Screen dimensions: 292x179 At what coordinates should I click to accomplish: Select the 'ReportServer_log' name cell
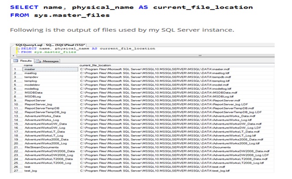[50, 104]
